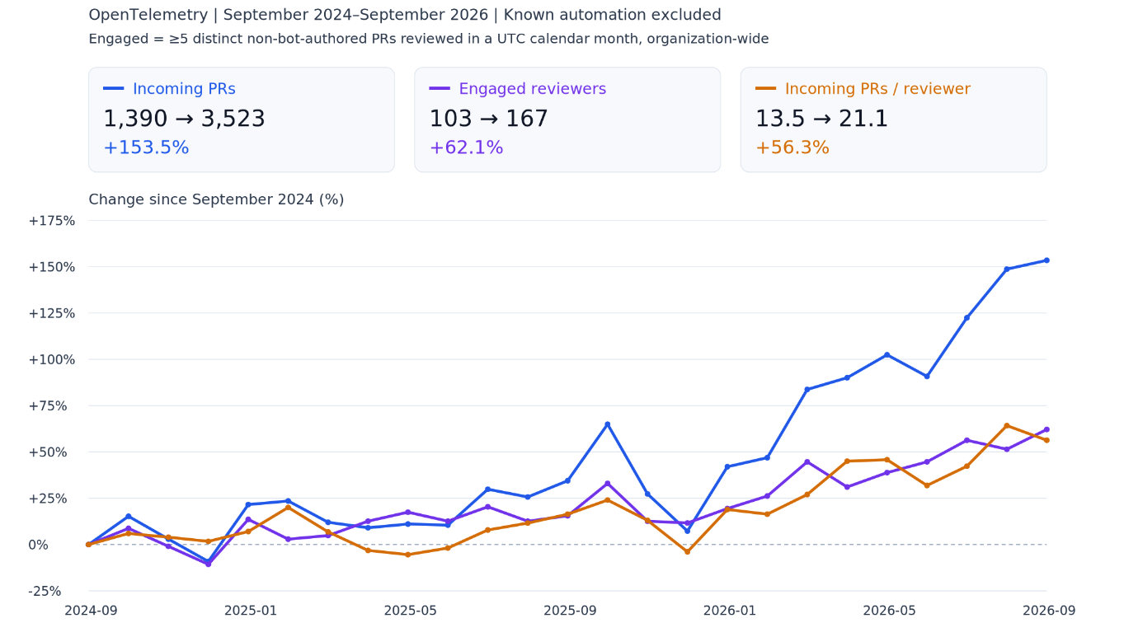Click the final blue data point at 2026-09
Image resolution: width=1124 pixels, height=637 pixels.
click(x=1046, y=260)
